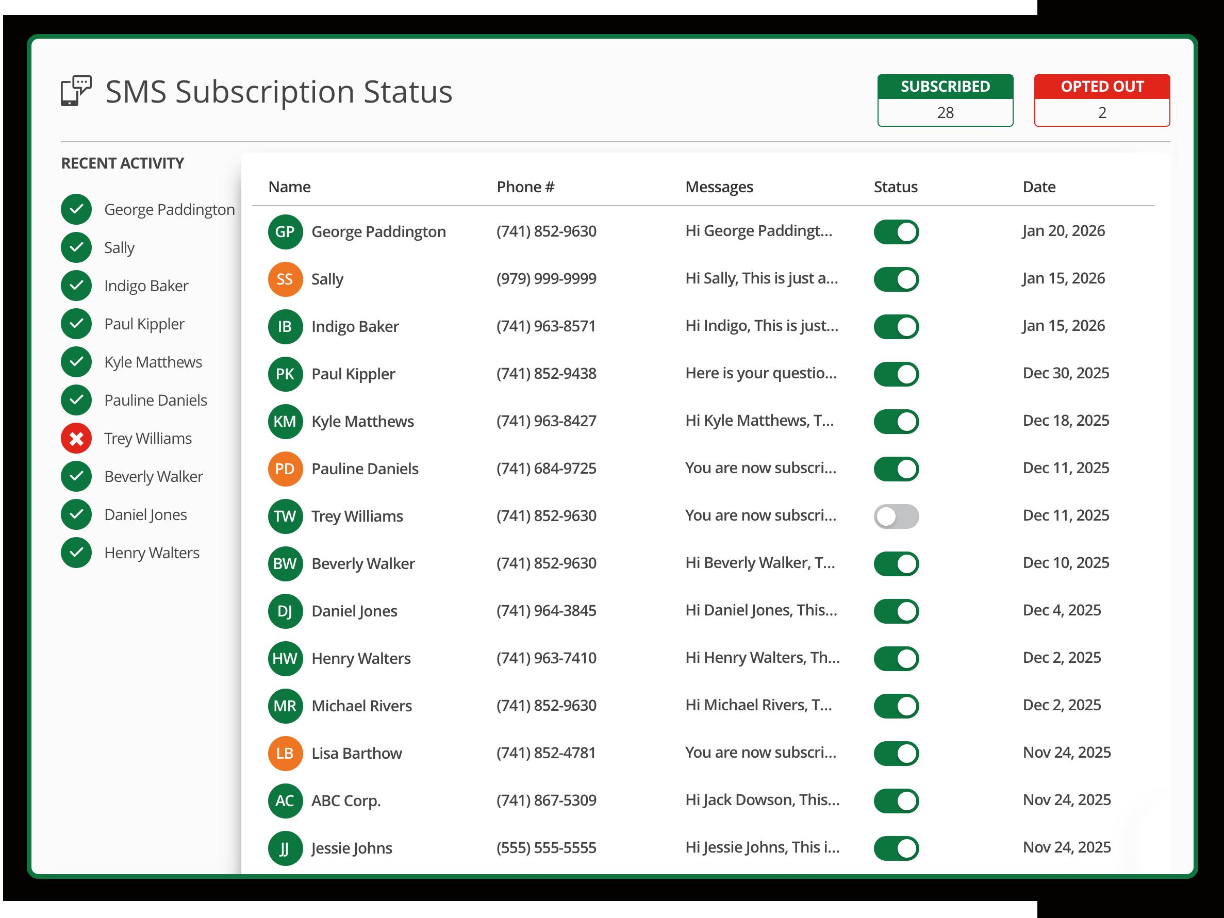Enable Trey Williams' subscription toggle
This screenshot has height=918, width=1224.
(x=896, y=516)
